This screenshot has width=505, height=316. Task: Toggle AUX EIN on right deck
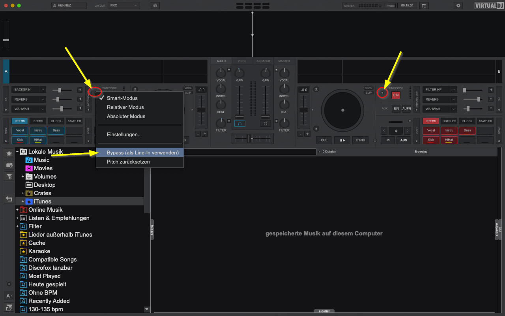tap(396, 108)
